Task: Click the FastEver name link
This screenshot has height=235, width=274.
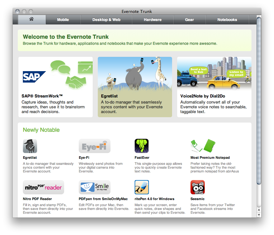Action: click(x=142, y=158)
